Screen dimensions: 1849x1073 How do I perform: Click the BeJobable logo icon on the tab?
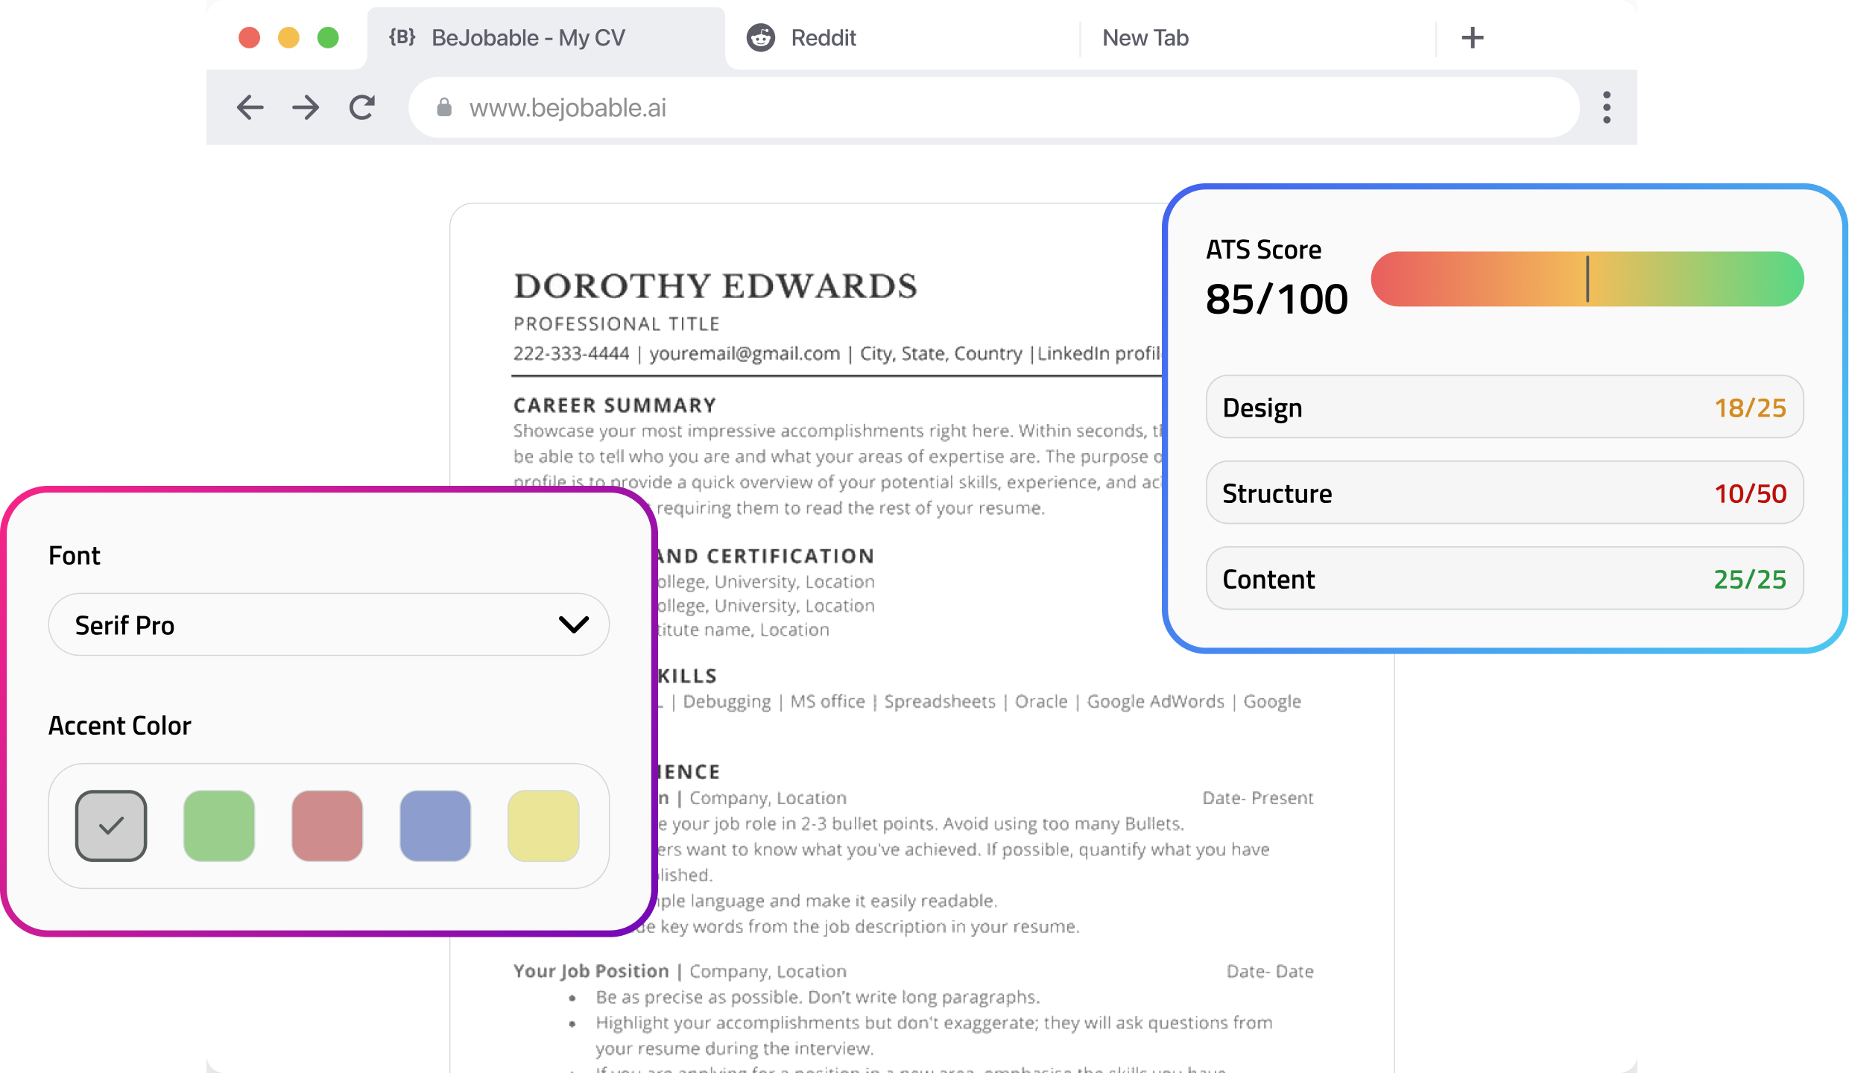(x=401, y=37)
